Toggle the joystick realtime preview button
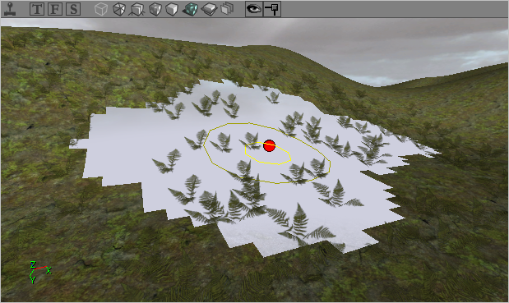 coord(10,9)
